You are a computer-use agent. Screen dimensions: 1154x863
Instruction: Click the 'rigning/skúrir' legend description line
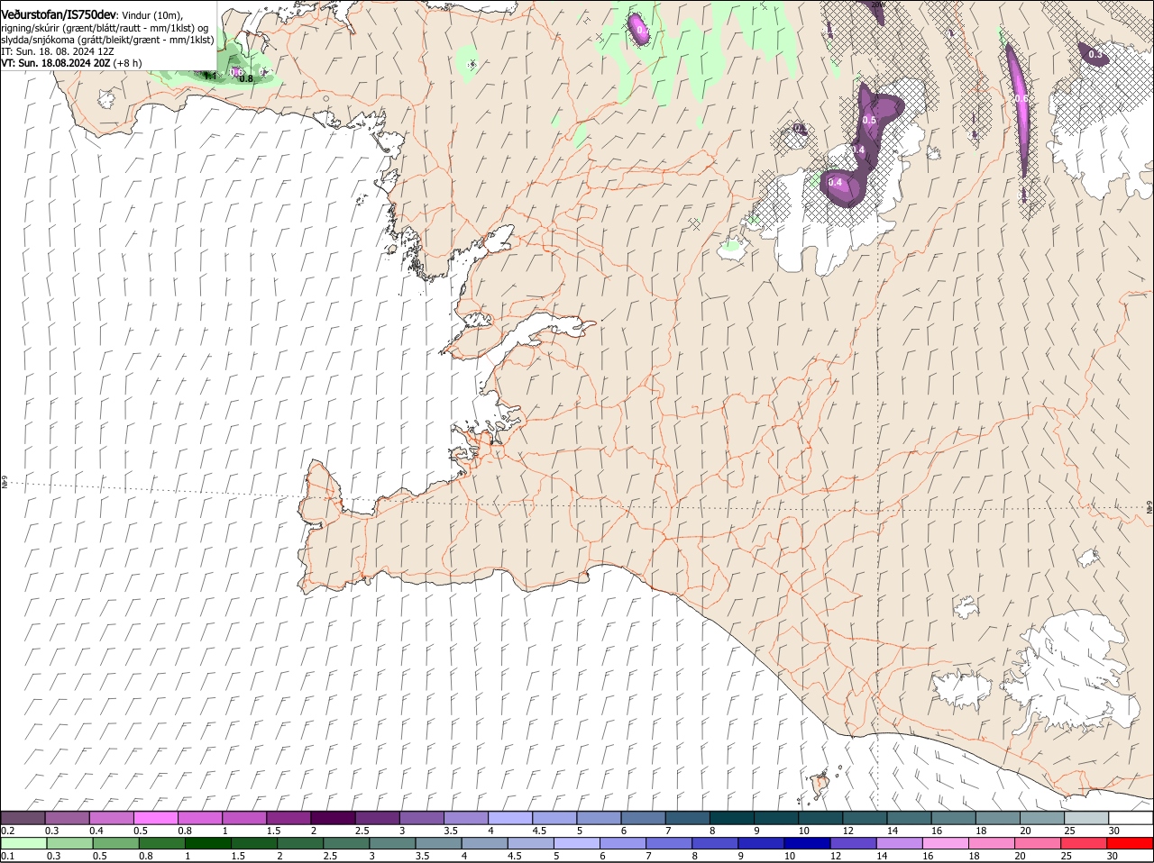coord(104,27)
